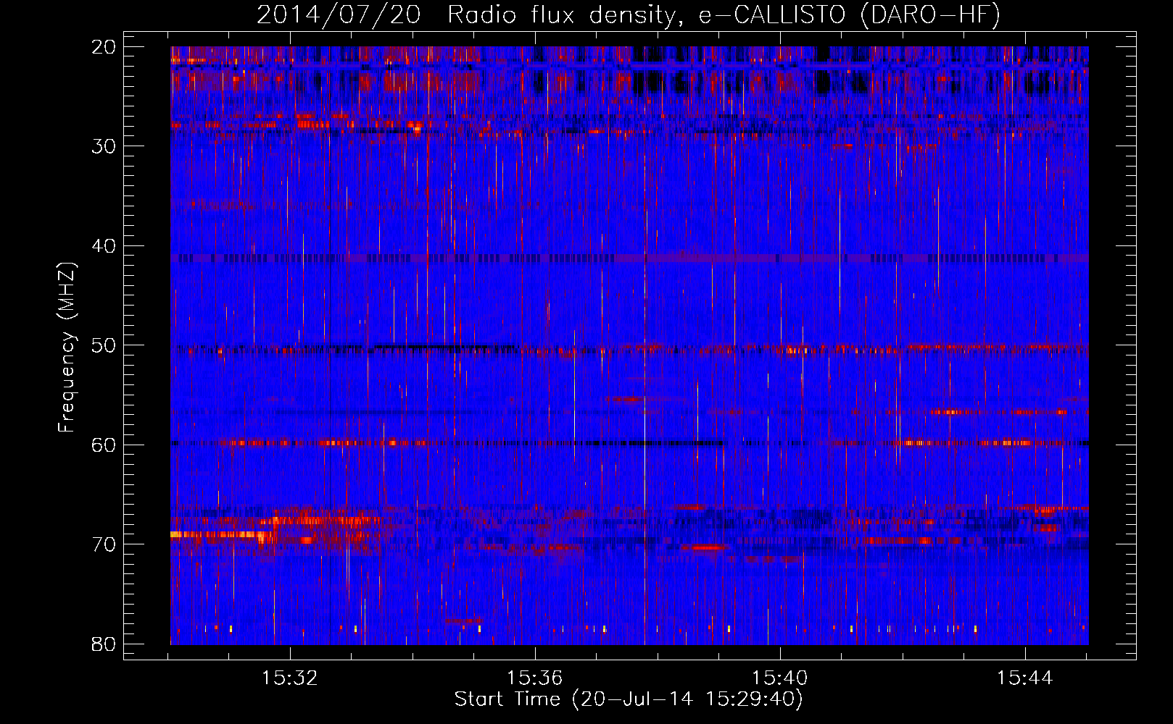Click the 80 frequency tick label

[104, 644]
